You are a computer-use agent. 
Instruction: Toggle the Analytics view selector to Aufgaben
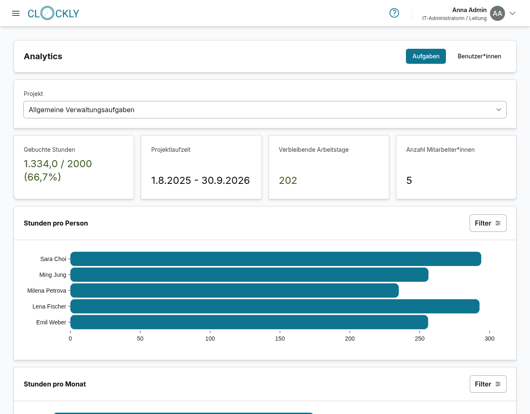pyautogui.click(x=425, y=56)
